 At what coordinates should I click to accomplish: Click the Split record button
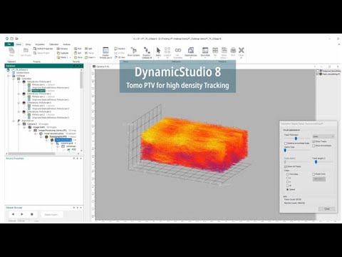point(88,49)
